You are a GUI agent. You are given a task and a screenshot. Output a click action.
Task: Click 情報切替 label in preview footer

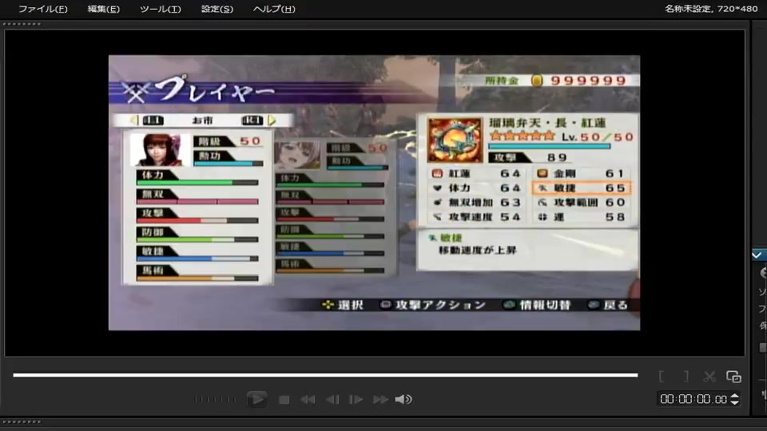coord(545,305)
